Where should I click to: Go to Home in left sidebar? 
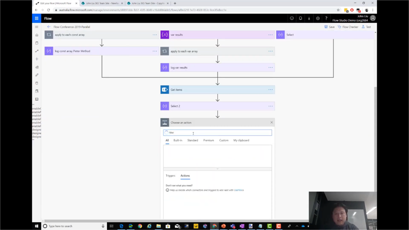coord(37,35)
